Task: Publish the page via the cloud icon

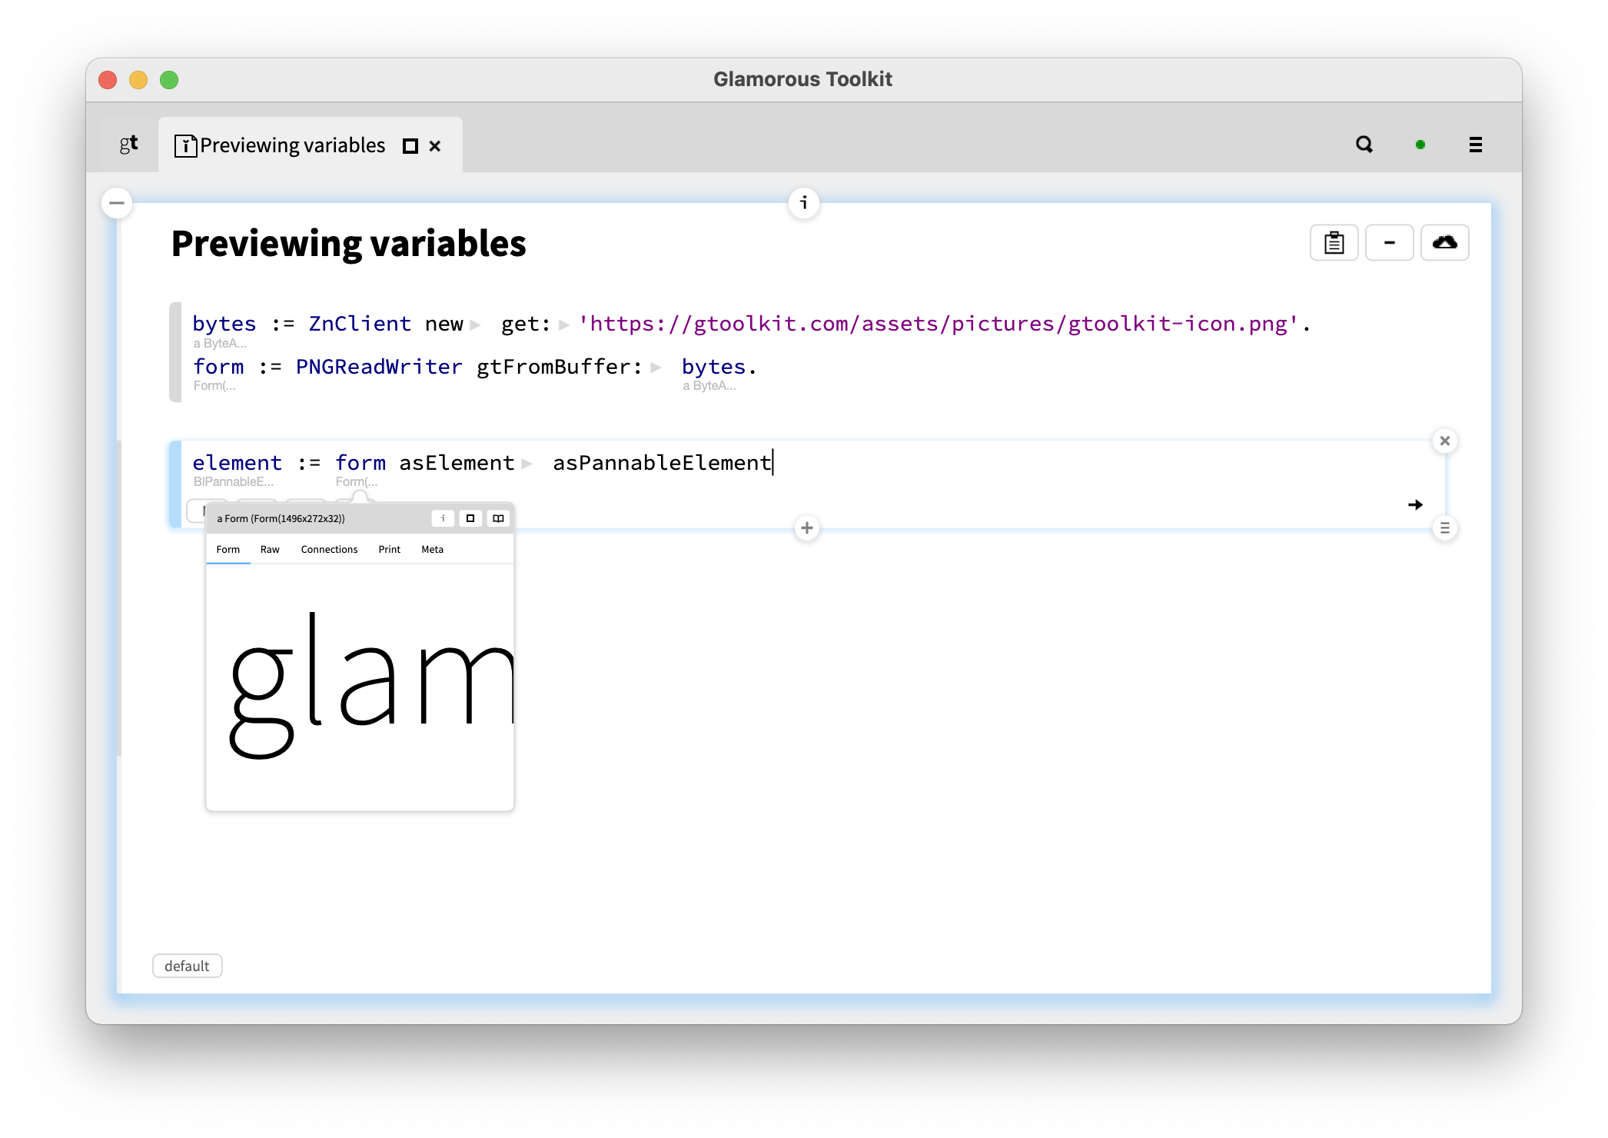Action: click(1445, 242)
